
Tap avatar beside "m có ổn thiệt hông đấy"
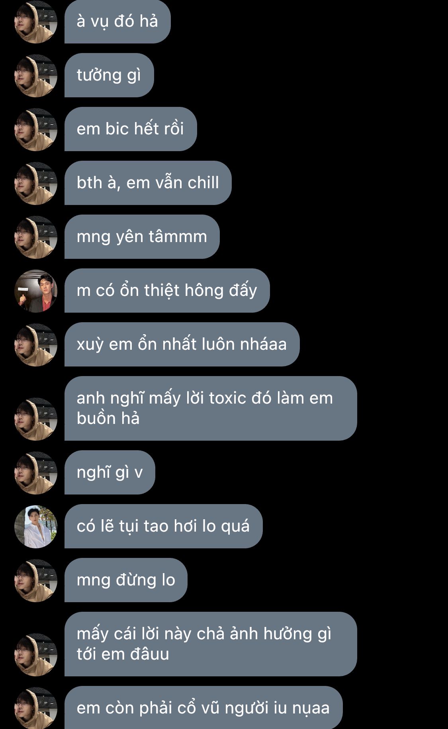36,291
